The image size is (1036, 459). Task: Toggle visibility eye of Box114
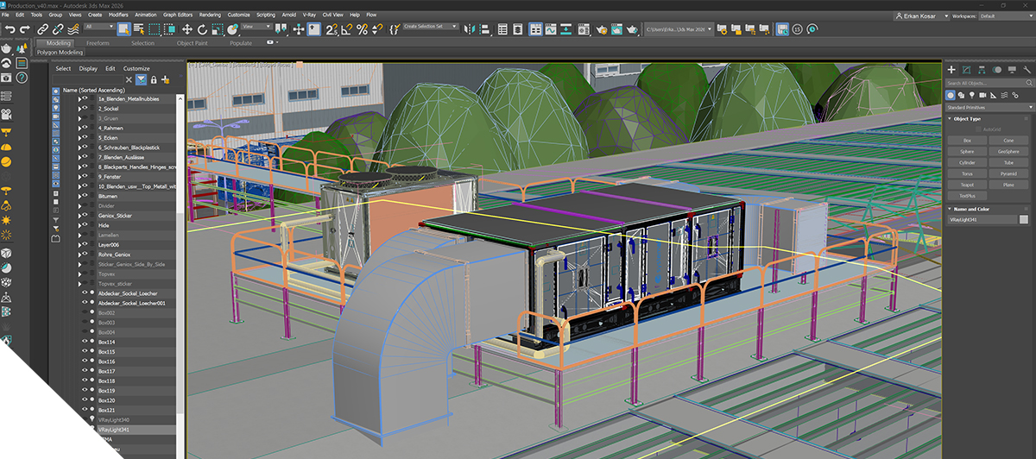tap(85, 342)
